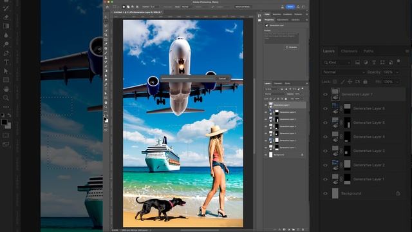Select the Eraser tool in enlarged toolbar
Image resolution: width=412 pixels, height=232 pixels.
coord(6,17)
